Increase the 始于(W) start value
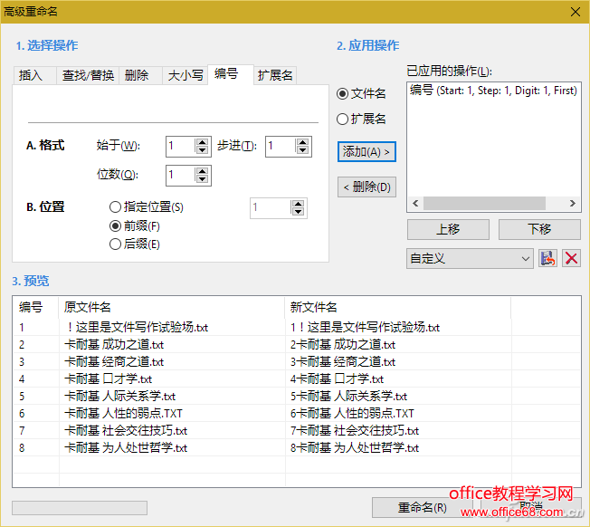The width and height of the screenshot is (590, 527). [x=202, y=142]
